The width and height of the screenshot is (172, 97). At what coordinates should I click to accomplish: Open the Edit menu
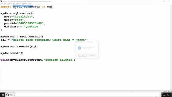tap(5, 4)
